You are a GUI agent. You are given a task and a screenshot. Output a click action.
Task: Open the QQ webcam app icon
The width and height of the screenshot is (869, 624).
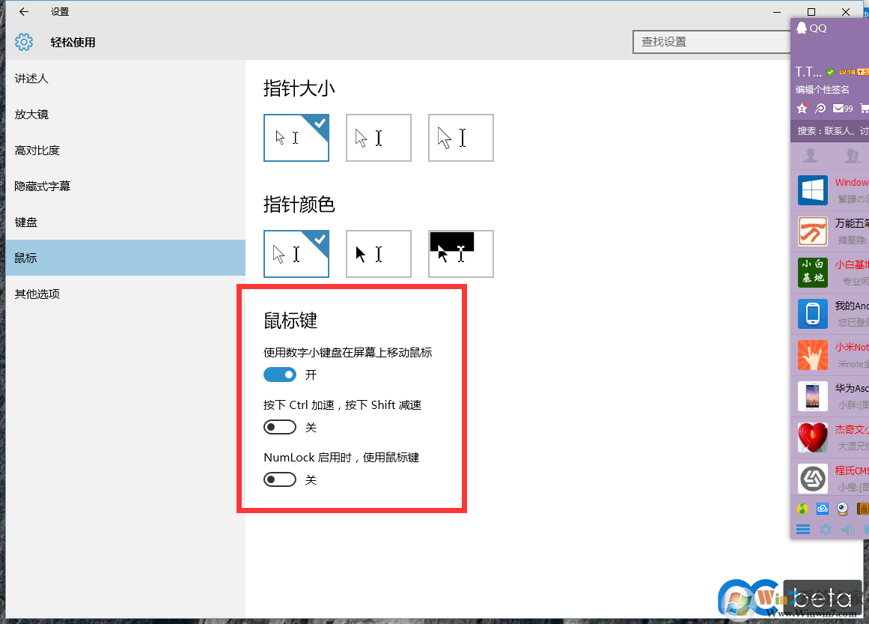pyautogui.click(x=842, y=509)
